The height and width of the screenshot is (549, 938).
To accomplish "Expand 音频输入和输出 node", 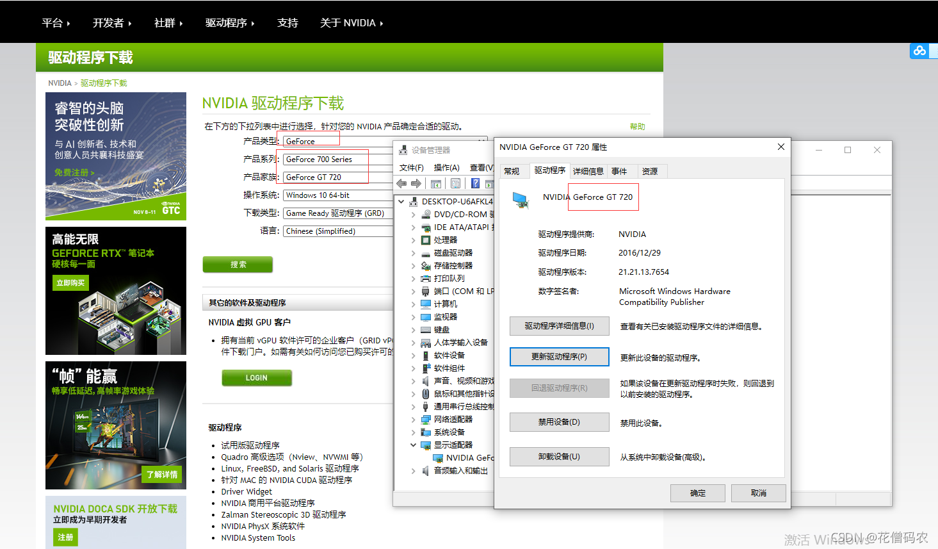I will (x=413, y=470).
